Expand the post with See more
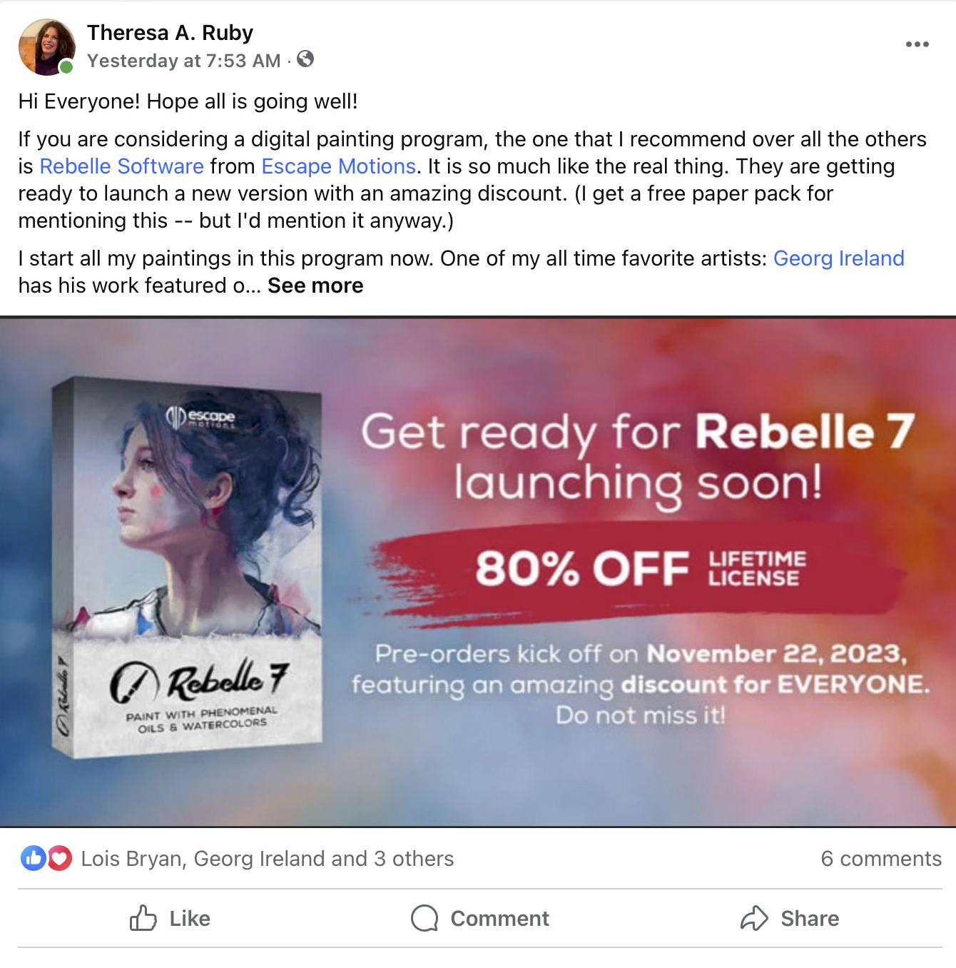This screenshot has width=956, height=968. (x=315, y=286)
